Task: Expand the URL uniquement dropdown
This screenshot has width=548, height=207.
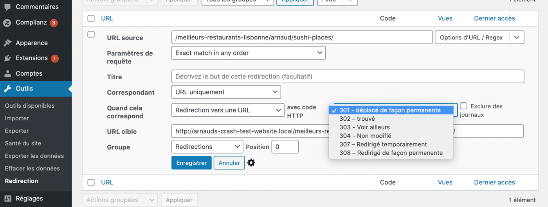Action: click(226, 92)
